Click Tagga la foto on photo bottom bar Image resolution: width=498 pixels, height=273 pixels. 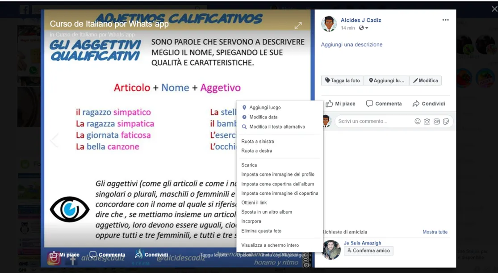point(213,255)
